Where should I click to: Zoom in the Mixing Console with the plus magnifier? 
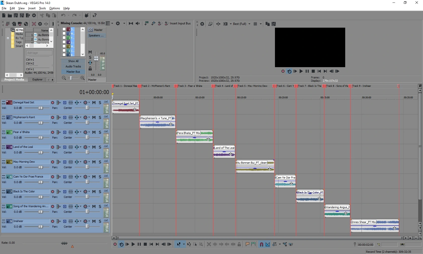pos(82,78)
